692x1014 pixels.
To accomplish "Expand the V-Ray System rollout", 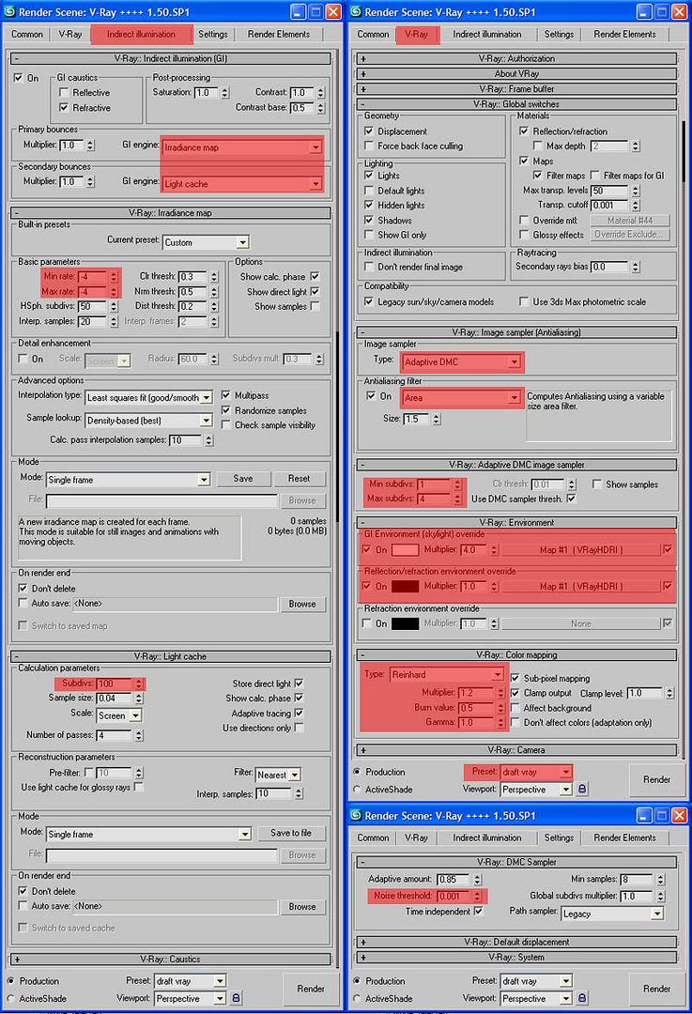I will point(516,957).
